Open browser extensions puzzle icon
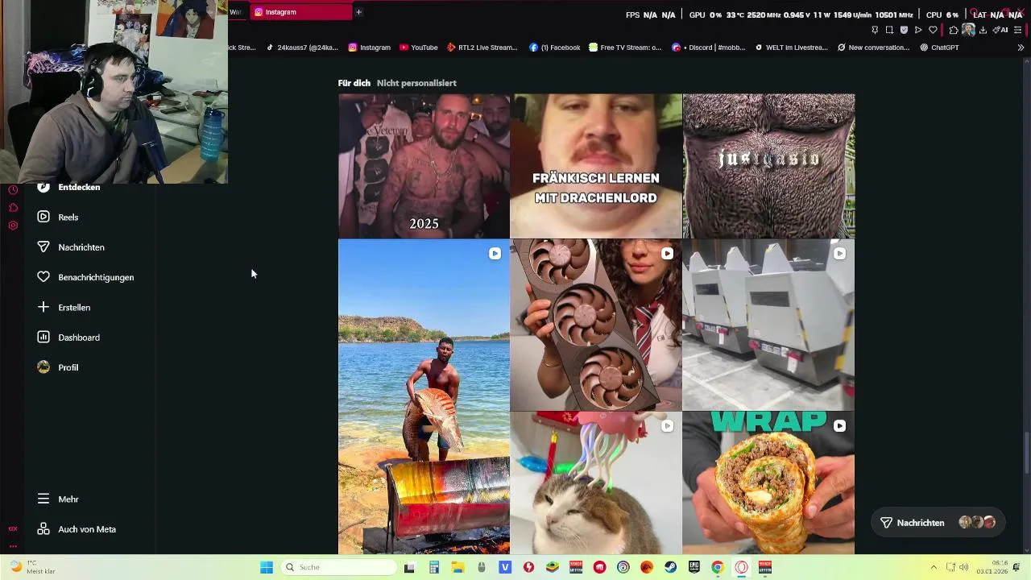1031x580 pixels. (x=954, y=30)
